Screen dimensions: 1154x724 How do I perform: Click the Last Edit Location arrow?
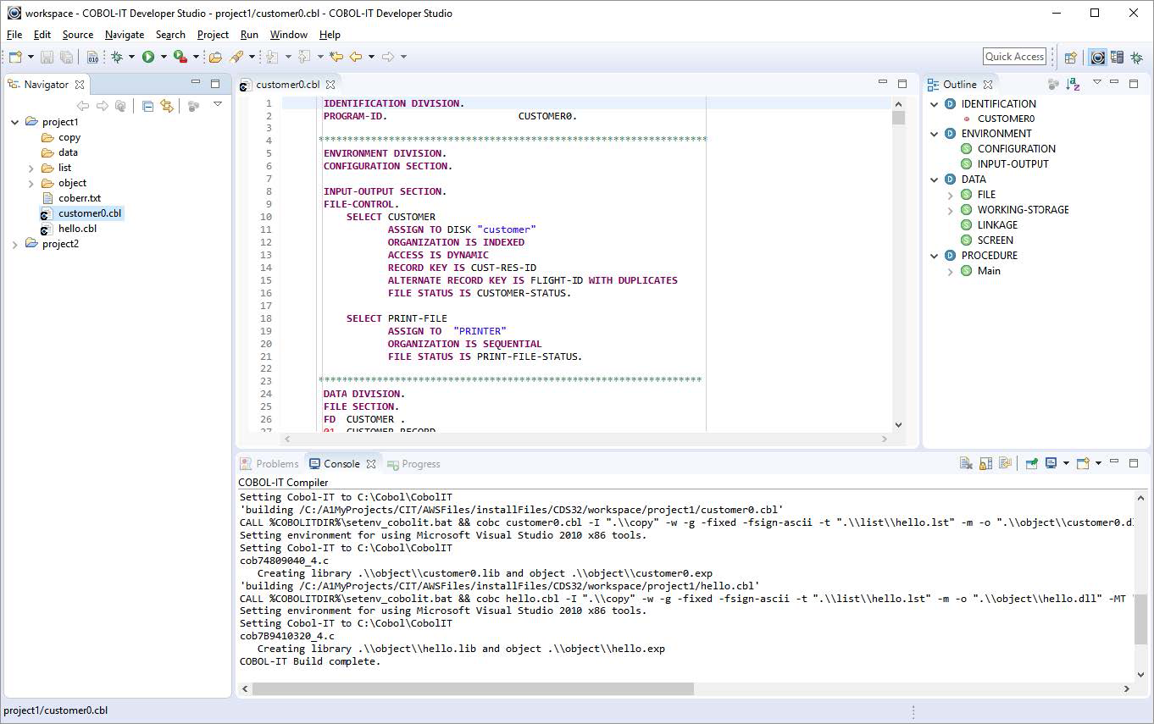tap(336, 57)
